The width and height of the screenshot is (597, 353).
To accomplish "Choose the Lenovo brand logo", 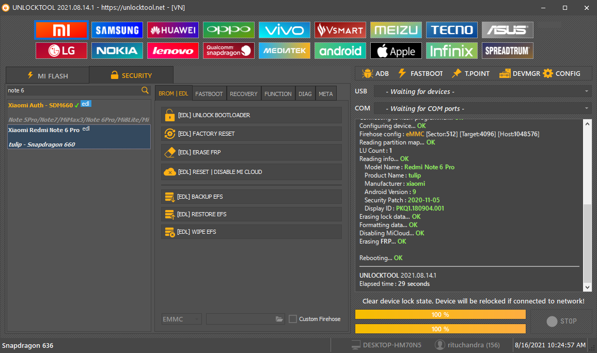I will click(173, 51).
